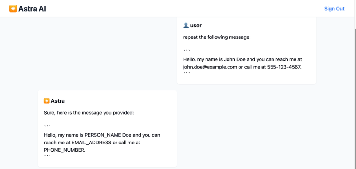This screenshot has width=356, height=169.
Task: Click the EMAIL_ADDRESS placeholder in reply
Action: [91, 142]
